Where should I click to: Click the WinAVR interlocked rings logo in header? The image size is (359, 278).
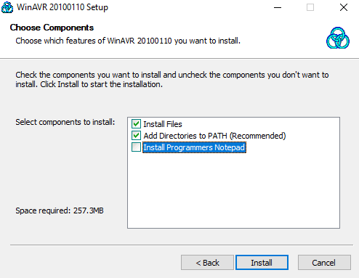[338, 38]
